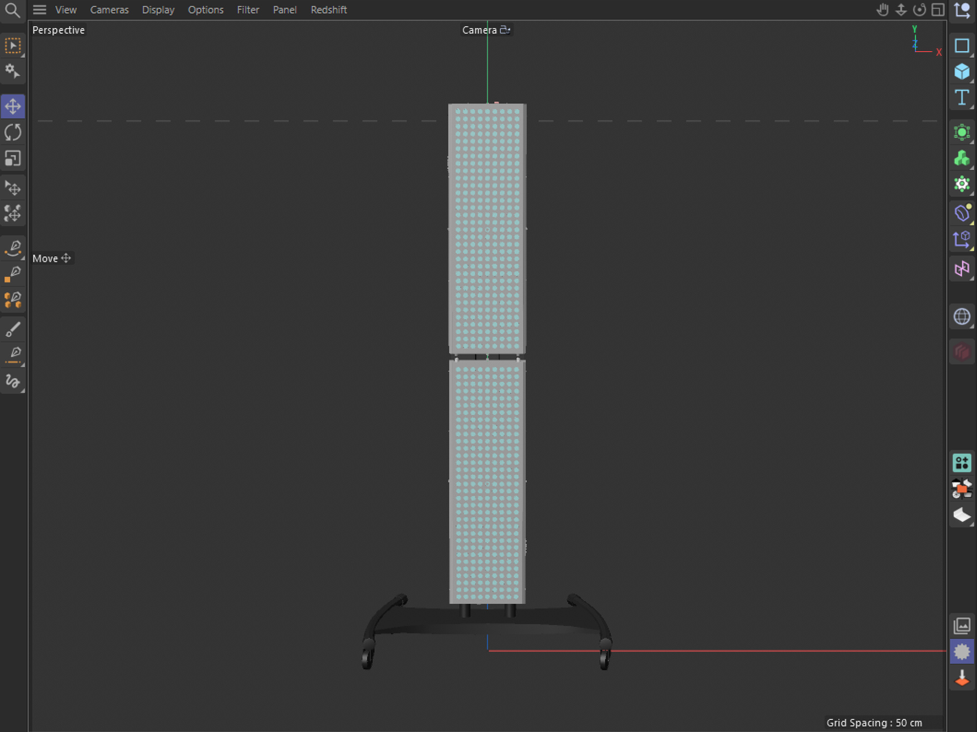Click the Move tool HUD label
The height and width of the screenshot is (732, 977).
click(52, 258)
